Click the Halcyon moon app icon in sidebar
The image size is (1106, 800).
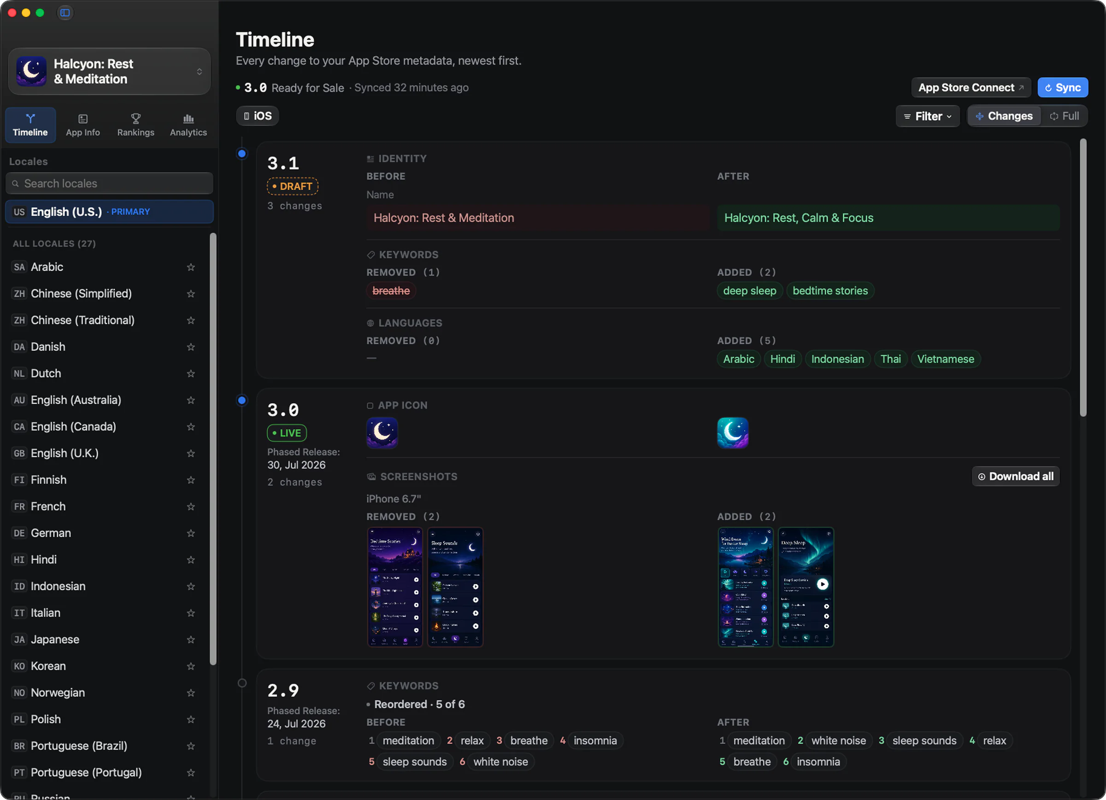click(x=32, y=71)
